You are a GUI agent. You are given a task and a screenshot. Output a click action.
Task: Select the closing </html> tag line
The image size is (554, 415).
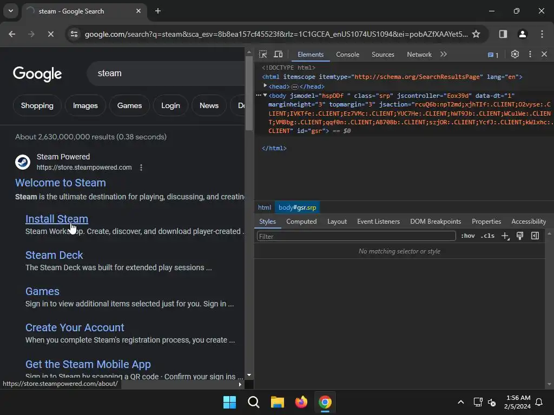click(274, 148)
